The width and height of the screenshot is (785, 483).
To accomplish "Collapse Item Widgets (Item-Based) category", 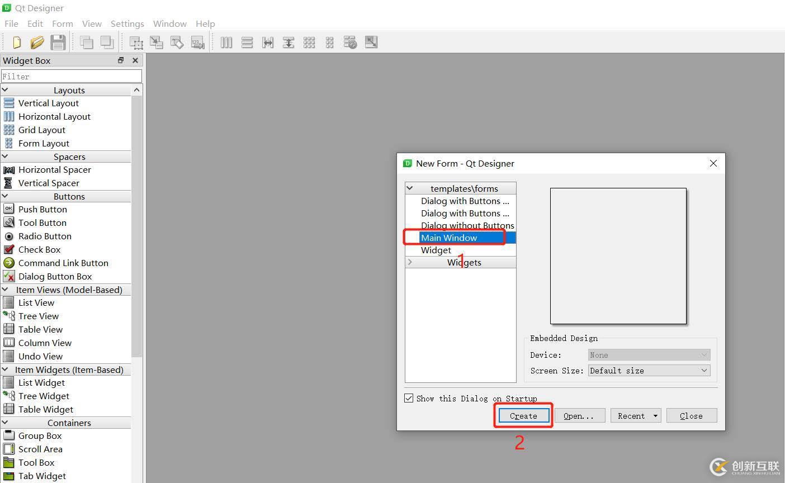I will click(x=5, y=370).
